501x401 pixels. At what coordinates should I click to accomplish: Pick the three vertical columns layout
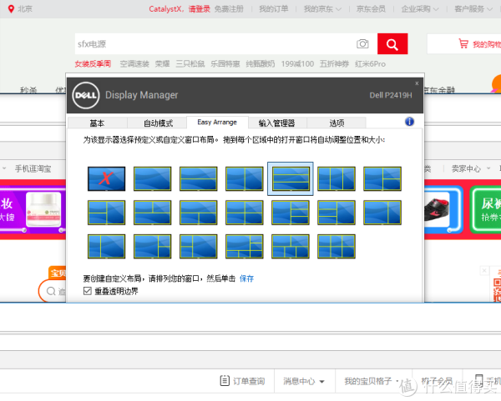pyautogui.click(x=337, y=178)
